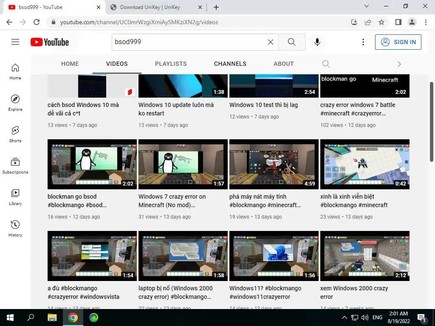The width and height of the screenshot is (435, 326).
Task: Click xem Windows 2000 crazy error thumbnail 2:12
Action: (x=365, y=256)
